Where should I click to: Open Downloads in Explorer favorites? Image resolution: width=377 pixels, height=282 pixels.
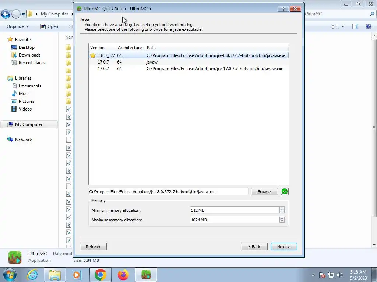29,55
